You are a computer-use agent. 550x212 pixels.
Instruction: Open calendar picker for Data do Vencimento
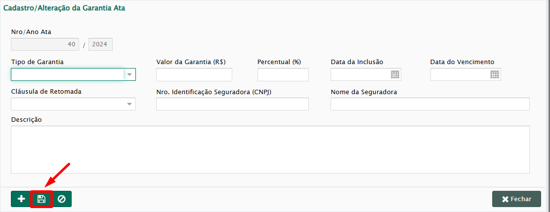pos(495,74)
